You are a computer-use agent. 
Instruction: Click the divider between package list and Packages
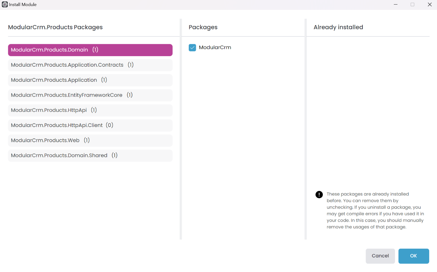[x=181, y=129]
